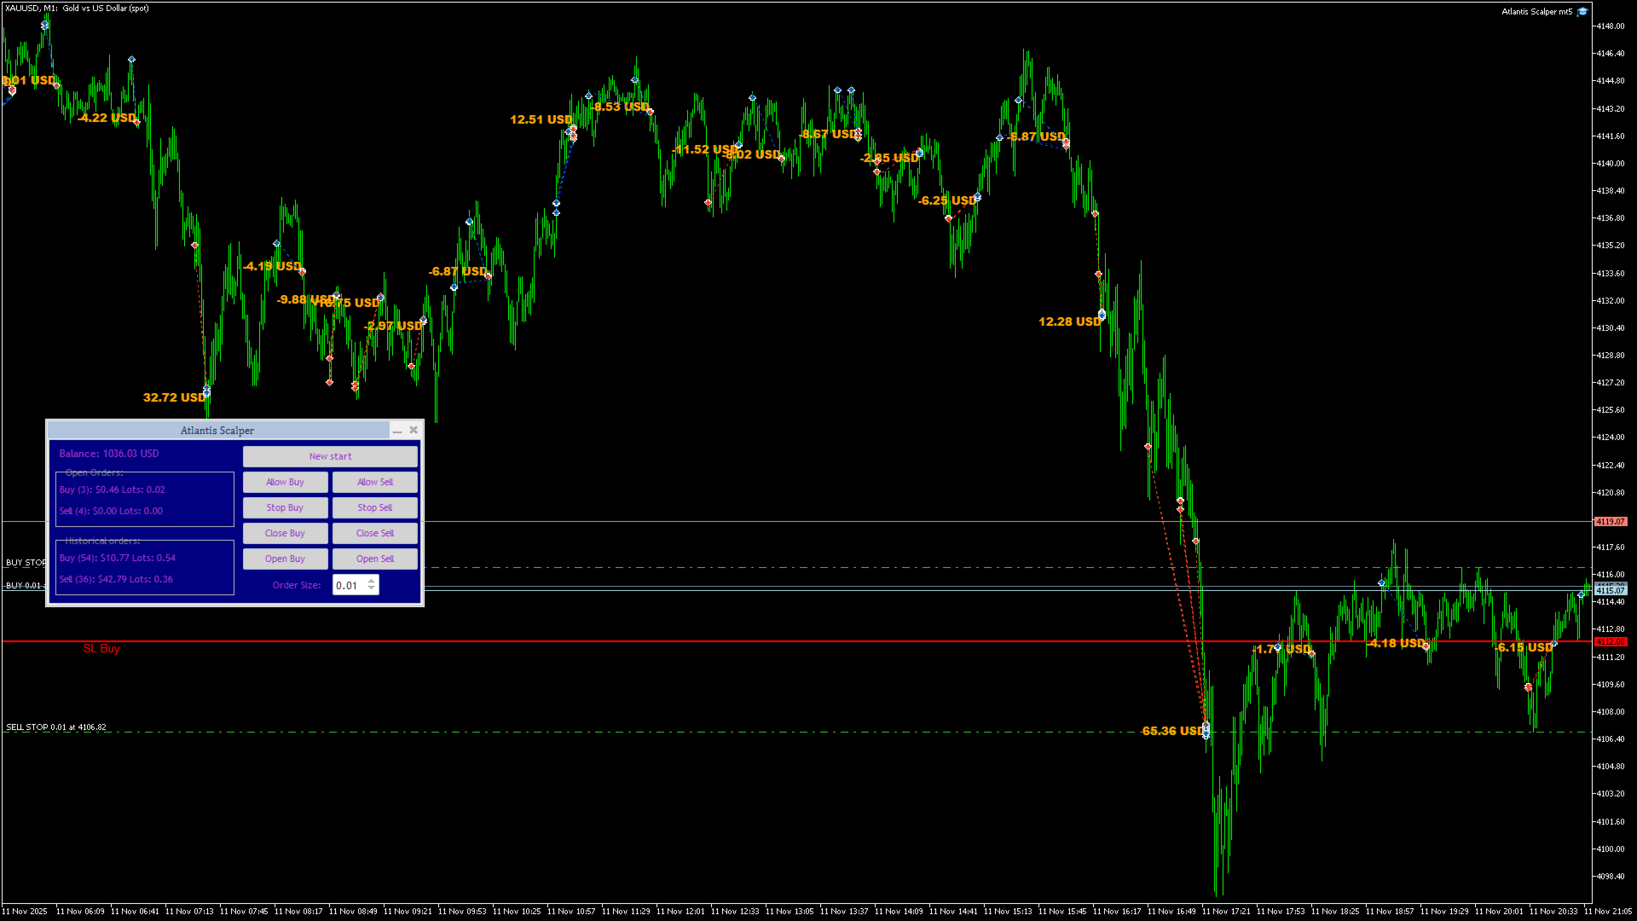Toggle the Stop Buy button

tap(285, 508)
